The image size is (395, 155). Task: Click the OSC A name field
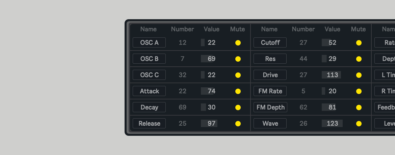[149, 42]
